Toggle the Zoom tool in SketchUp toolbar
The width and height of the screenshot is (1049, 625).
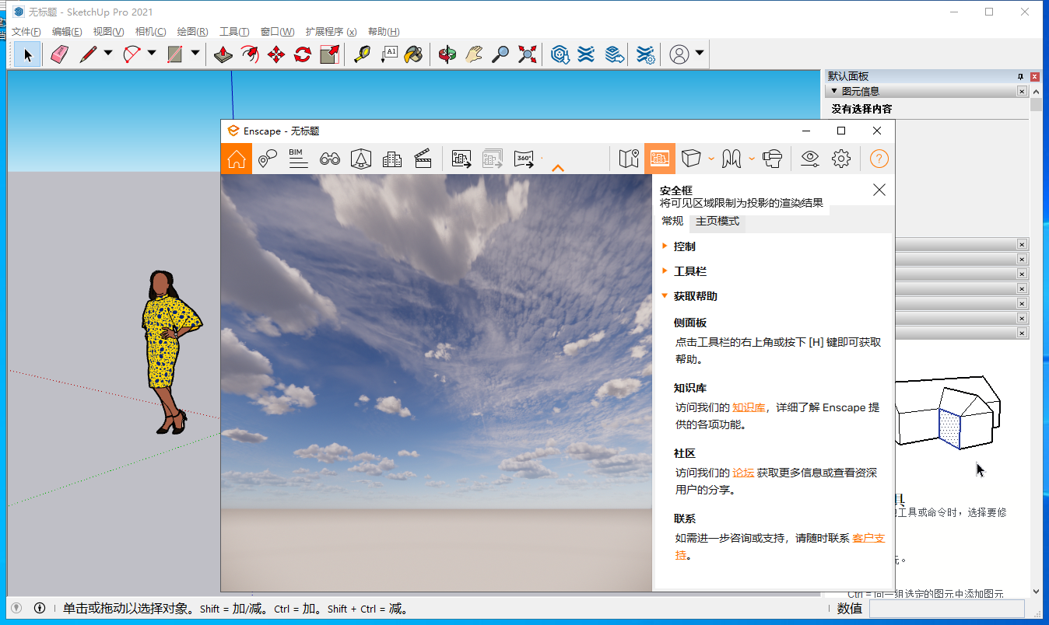500,54
